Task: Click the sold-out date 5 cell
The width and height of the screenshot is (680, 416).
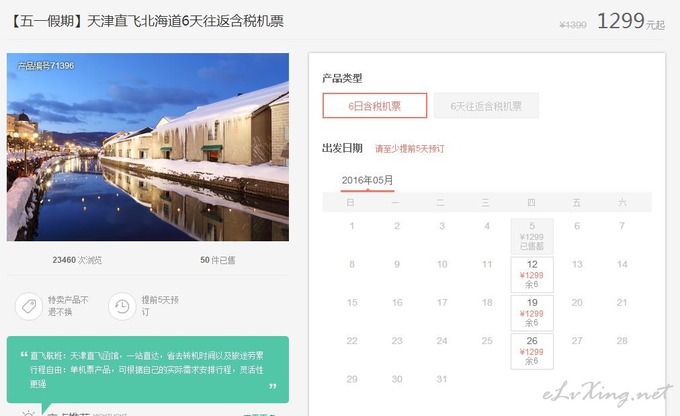Action: 532,236
